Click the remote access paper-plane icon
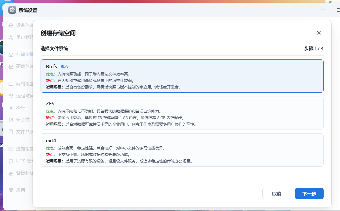Image resolution: width=340 pixels, height=211 pixels. [x=11, y=96]
